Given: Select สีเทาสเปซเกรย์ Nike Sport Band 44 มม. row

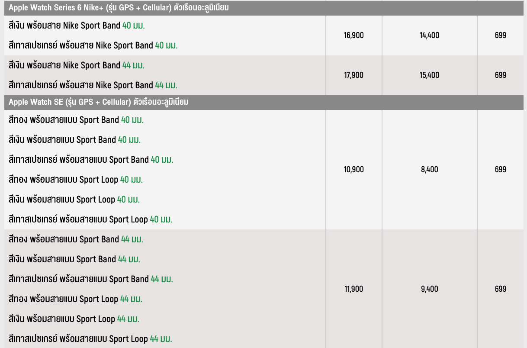Looking at the screenshot, I should [x=93, y=85].
